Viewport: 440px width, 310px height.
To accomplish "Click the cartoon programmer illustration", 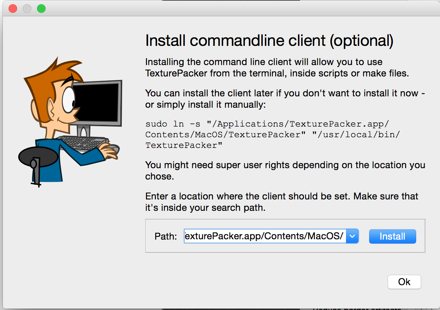I will point(70,122).
